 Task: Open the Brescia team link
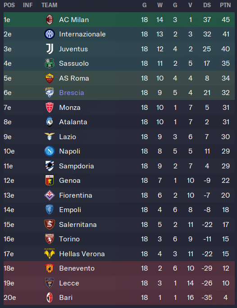tap(72, 93)
